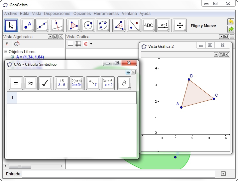This screenshot has height=181, width=238.
Task: Open Vista Gráfica 2 style bar dropdown
Action: click(x=216, y=54)
